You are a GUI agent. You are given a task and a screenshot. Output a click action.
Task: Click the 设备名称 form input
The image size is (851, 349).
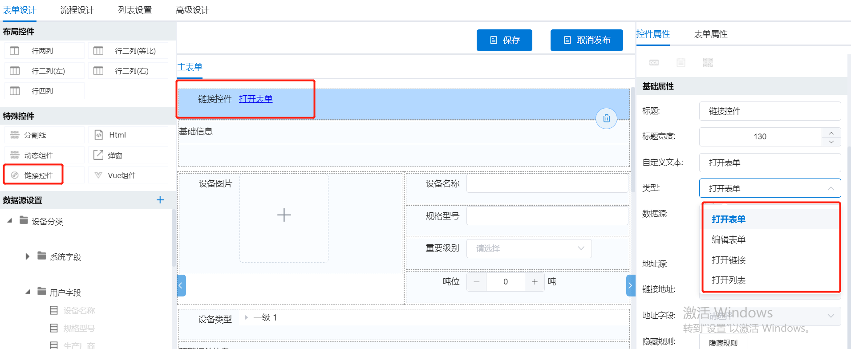[x=547, y=183]
